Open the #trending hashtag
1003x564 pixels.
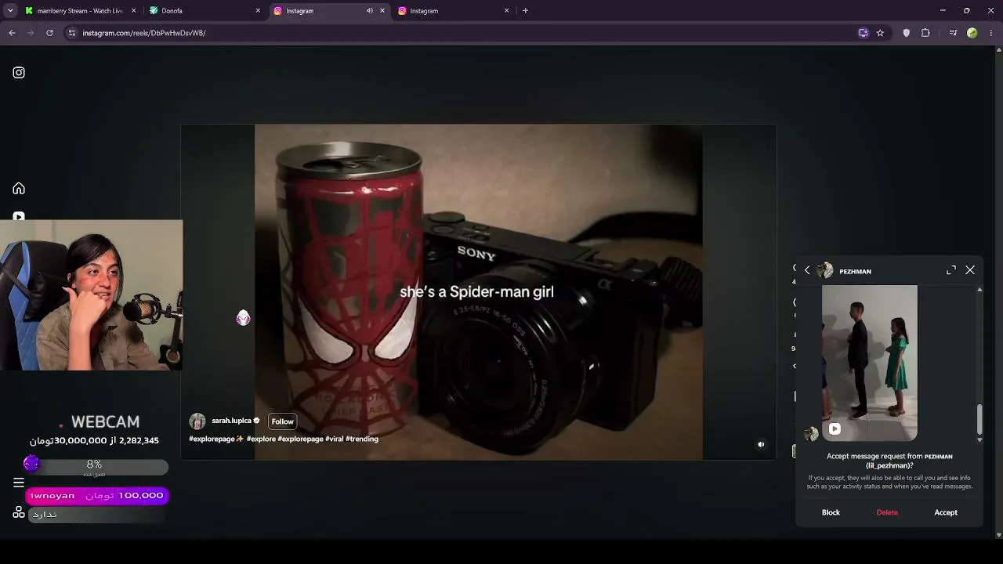[x=362, y=439]
